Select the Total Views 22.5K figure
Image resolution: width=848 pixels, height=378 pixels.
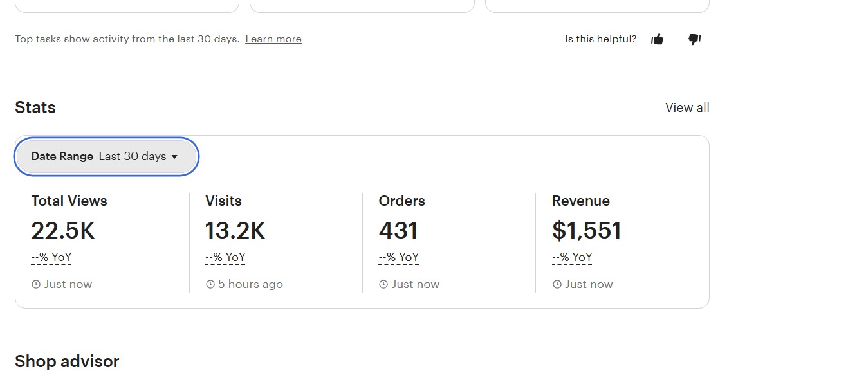[63, 230]
